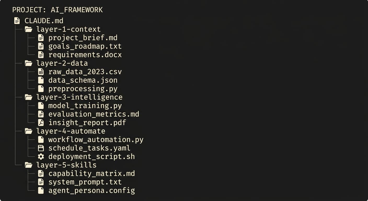
Task: Open system_prompt.txt file
Action: point(85,182)
